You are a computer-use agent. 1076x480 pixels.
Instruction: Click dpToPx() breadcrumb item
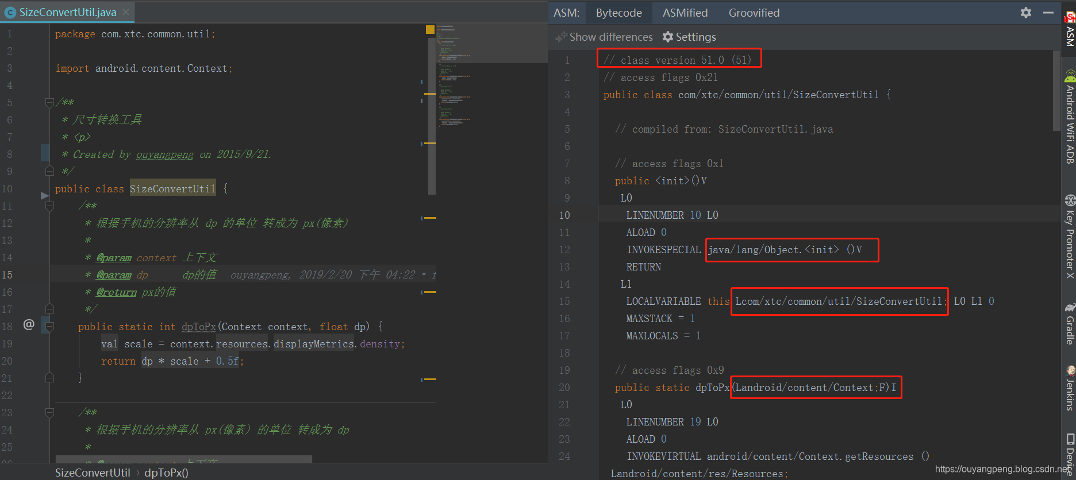point(166,473)
